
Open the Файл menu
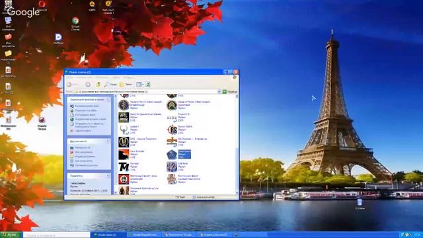point(70,77)
